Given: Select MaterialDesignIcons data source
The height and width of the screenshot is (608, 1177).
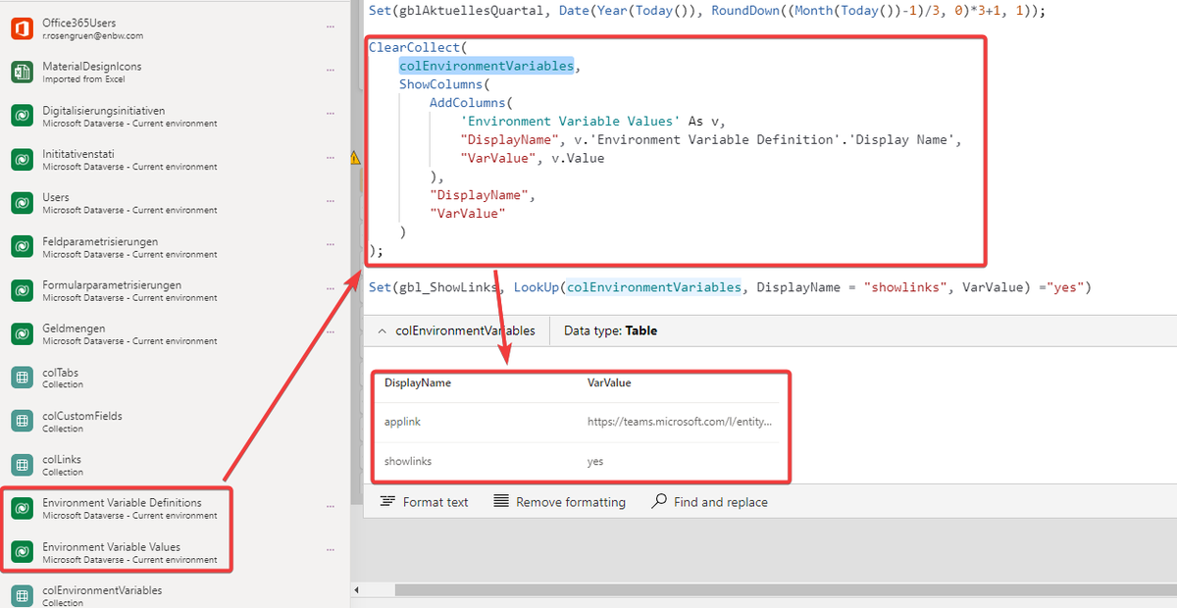Looking at the screenshot, I should [175, 73].
